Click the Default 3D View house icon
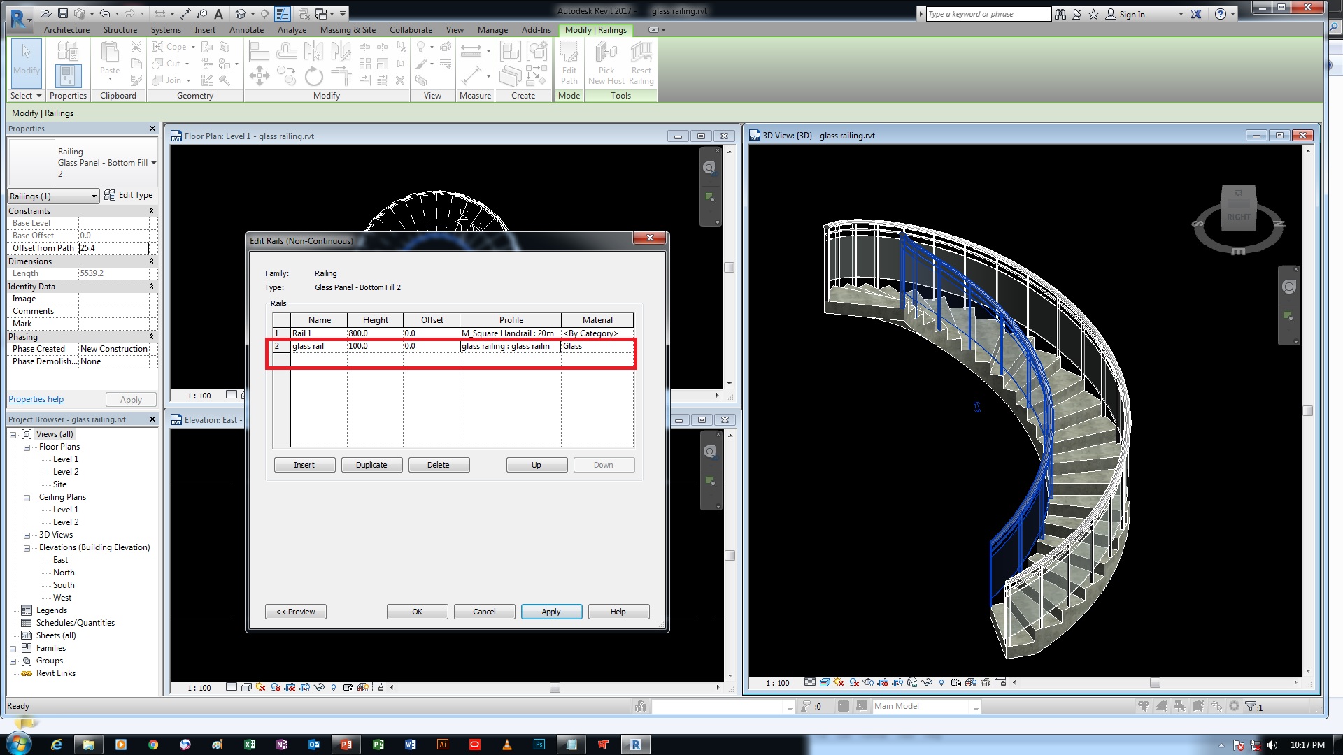 point(241,13)
